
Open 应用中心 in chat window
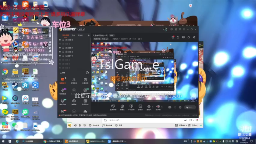(193, 125)
